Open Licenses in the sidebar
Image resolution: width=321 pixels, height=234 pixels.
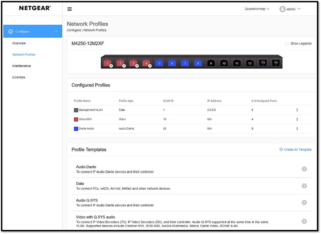[19, 78]
